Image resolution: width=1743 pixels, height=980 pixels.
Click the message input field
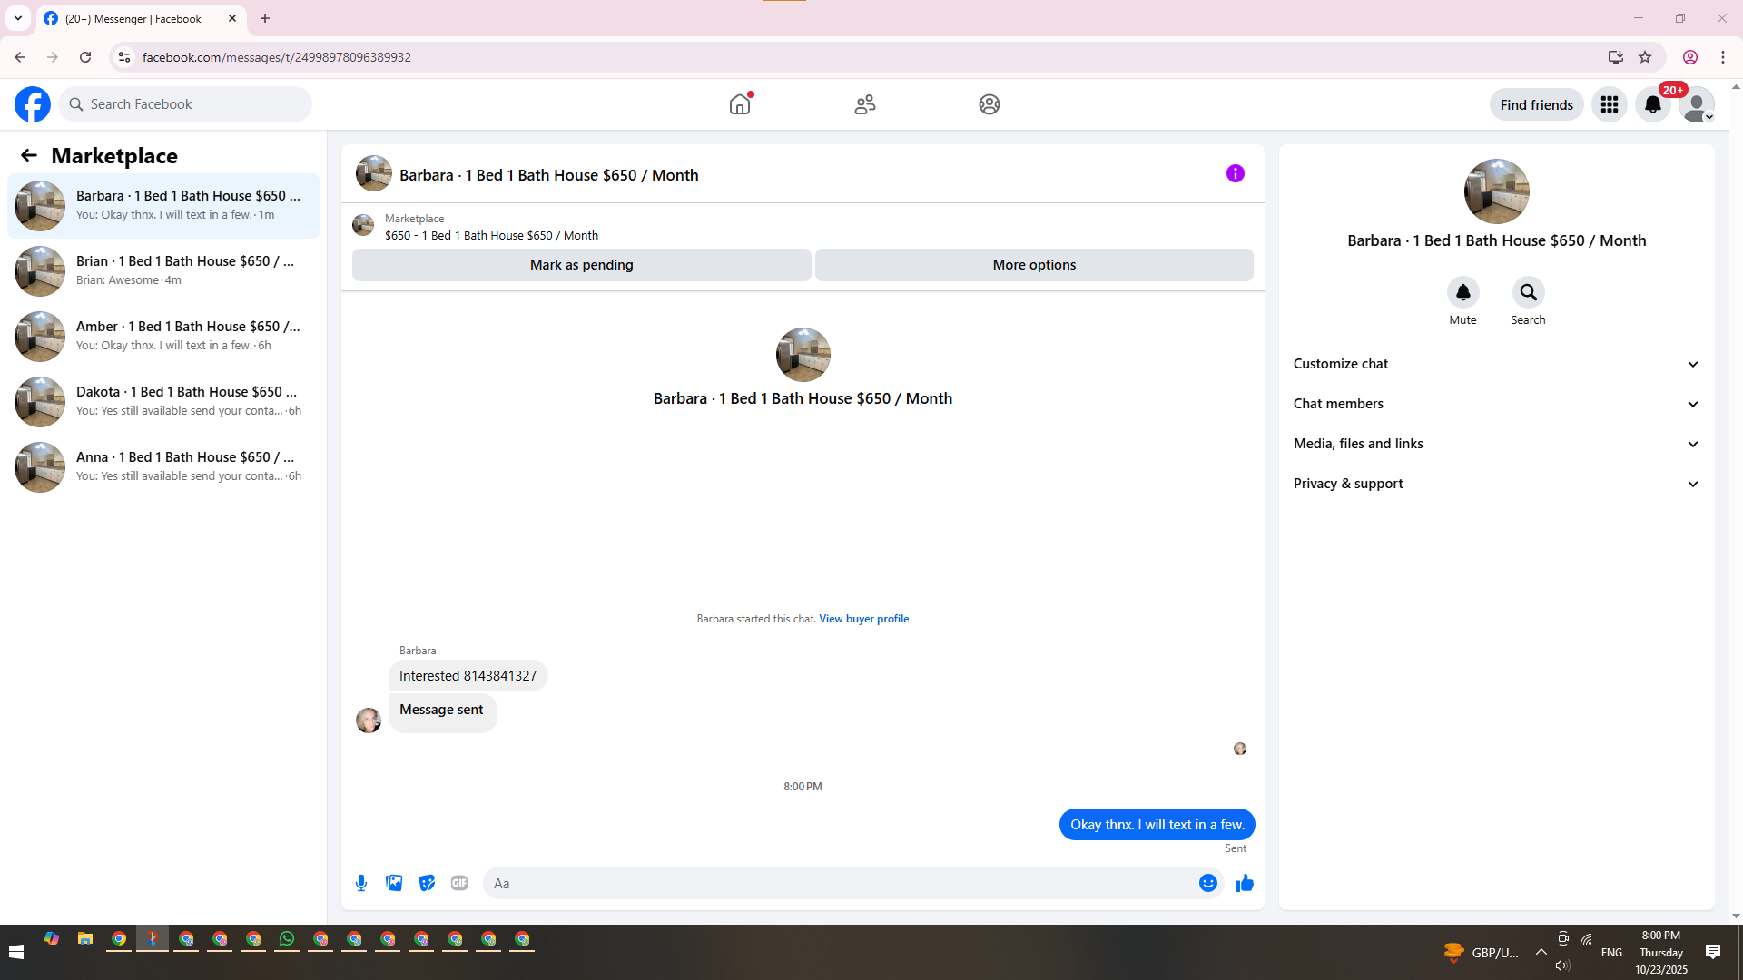pos(840,883)
